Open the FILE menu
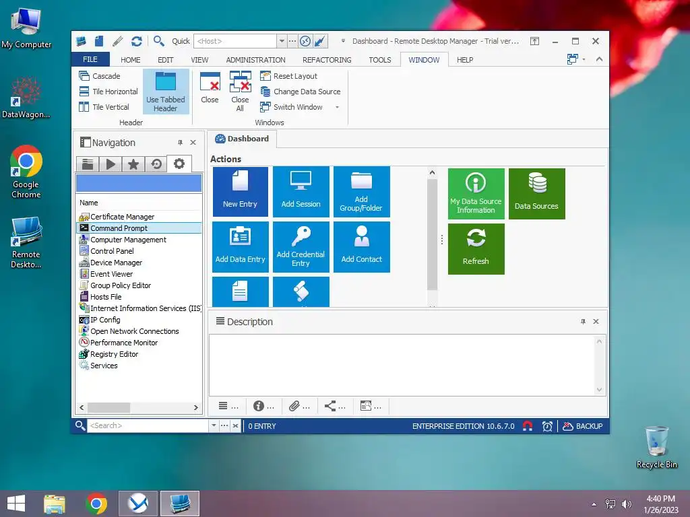 tap(90, 59)
